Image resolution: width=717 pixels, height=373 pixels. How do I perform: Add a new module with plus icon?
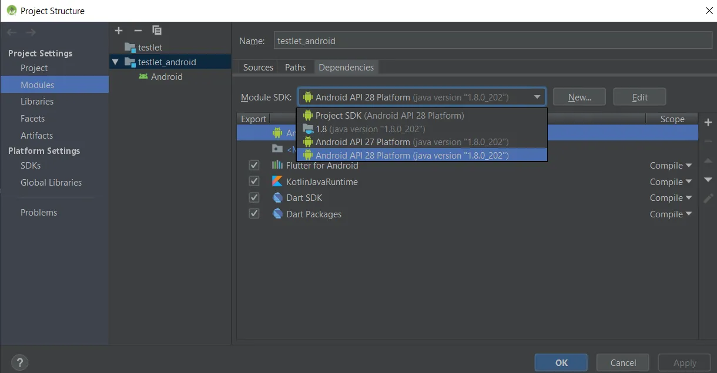click(119, 31)
